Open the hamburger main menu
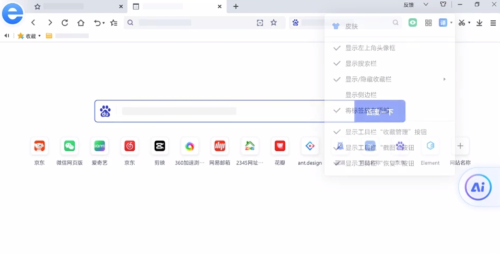500x254 pixels. 493,22
